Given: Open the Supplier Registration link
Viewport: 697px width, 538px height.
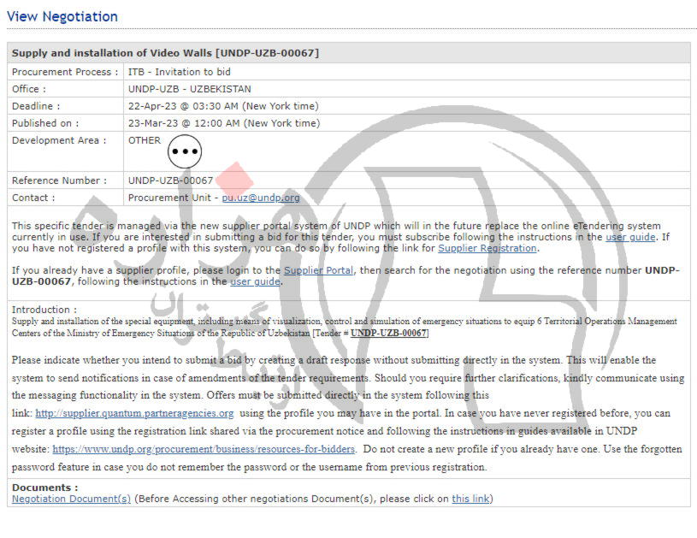Looking at the screenshot, I should (x=487, y=248).
